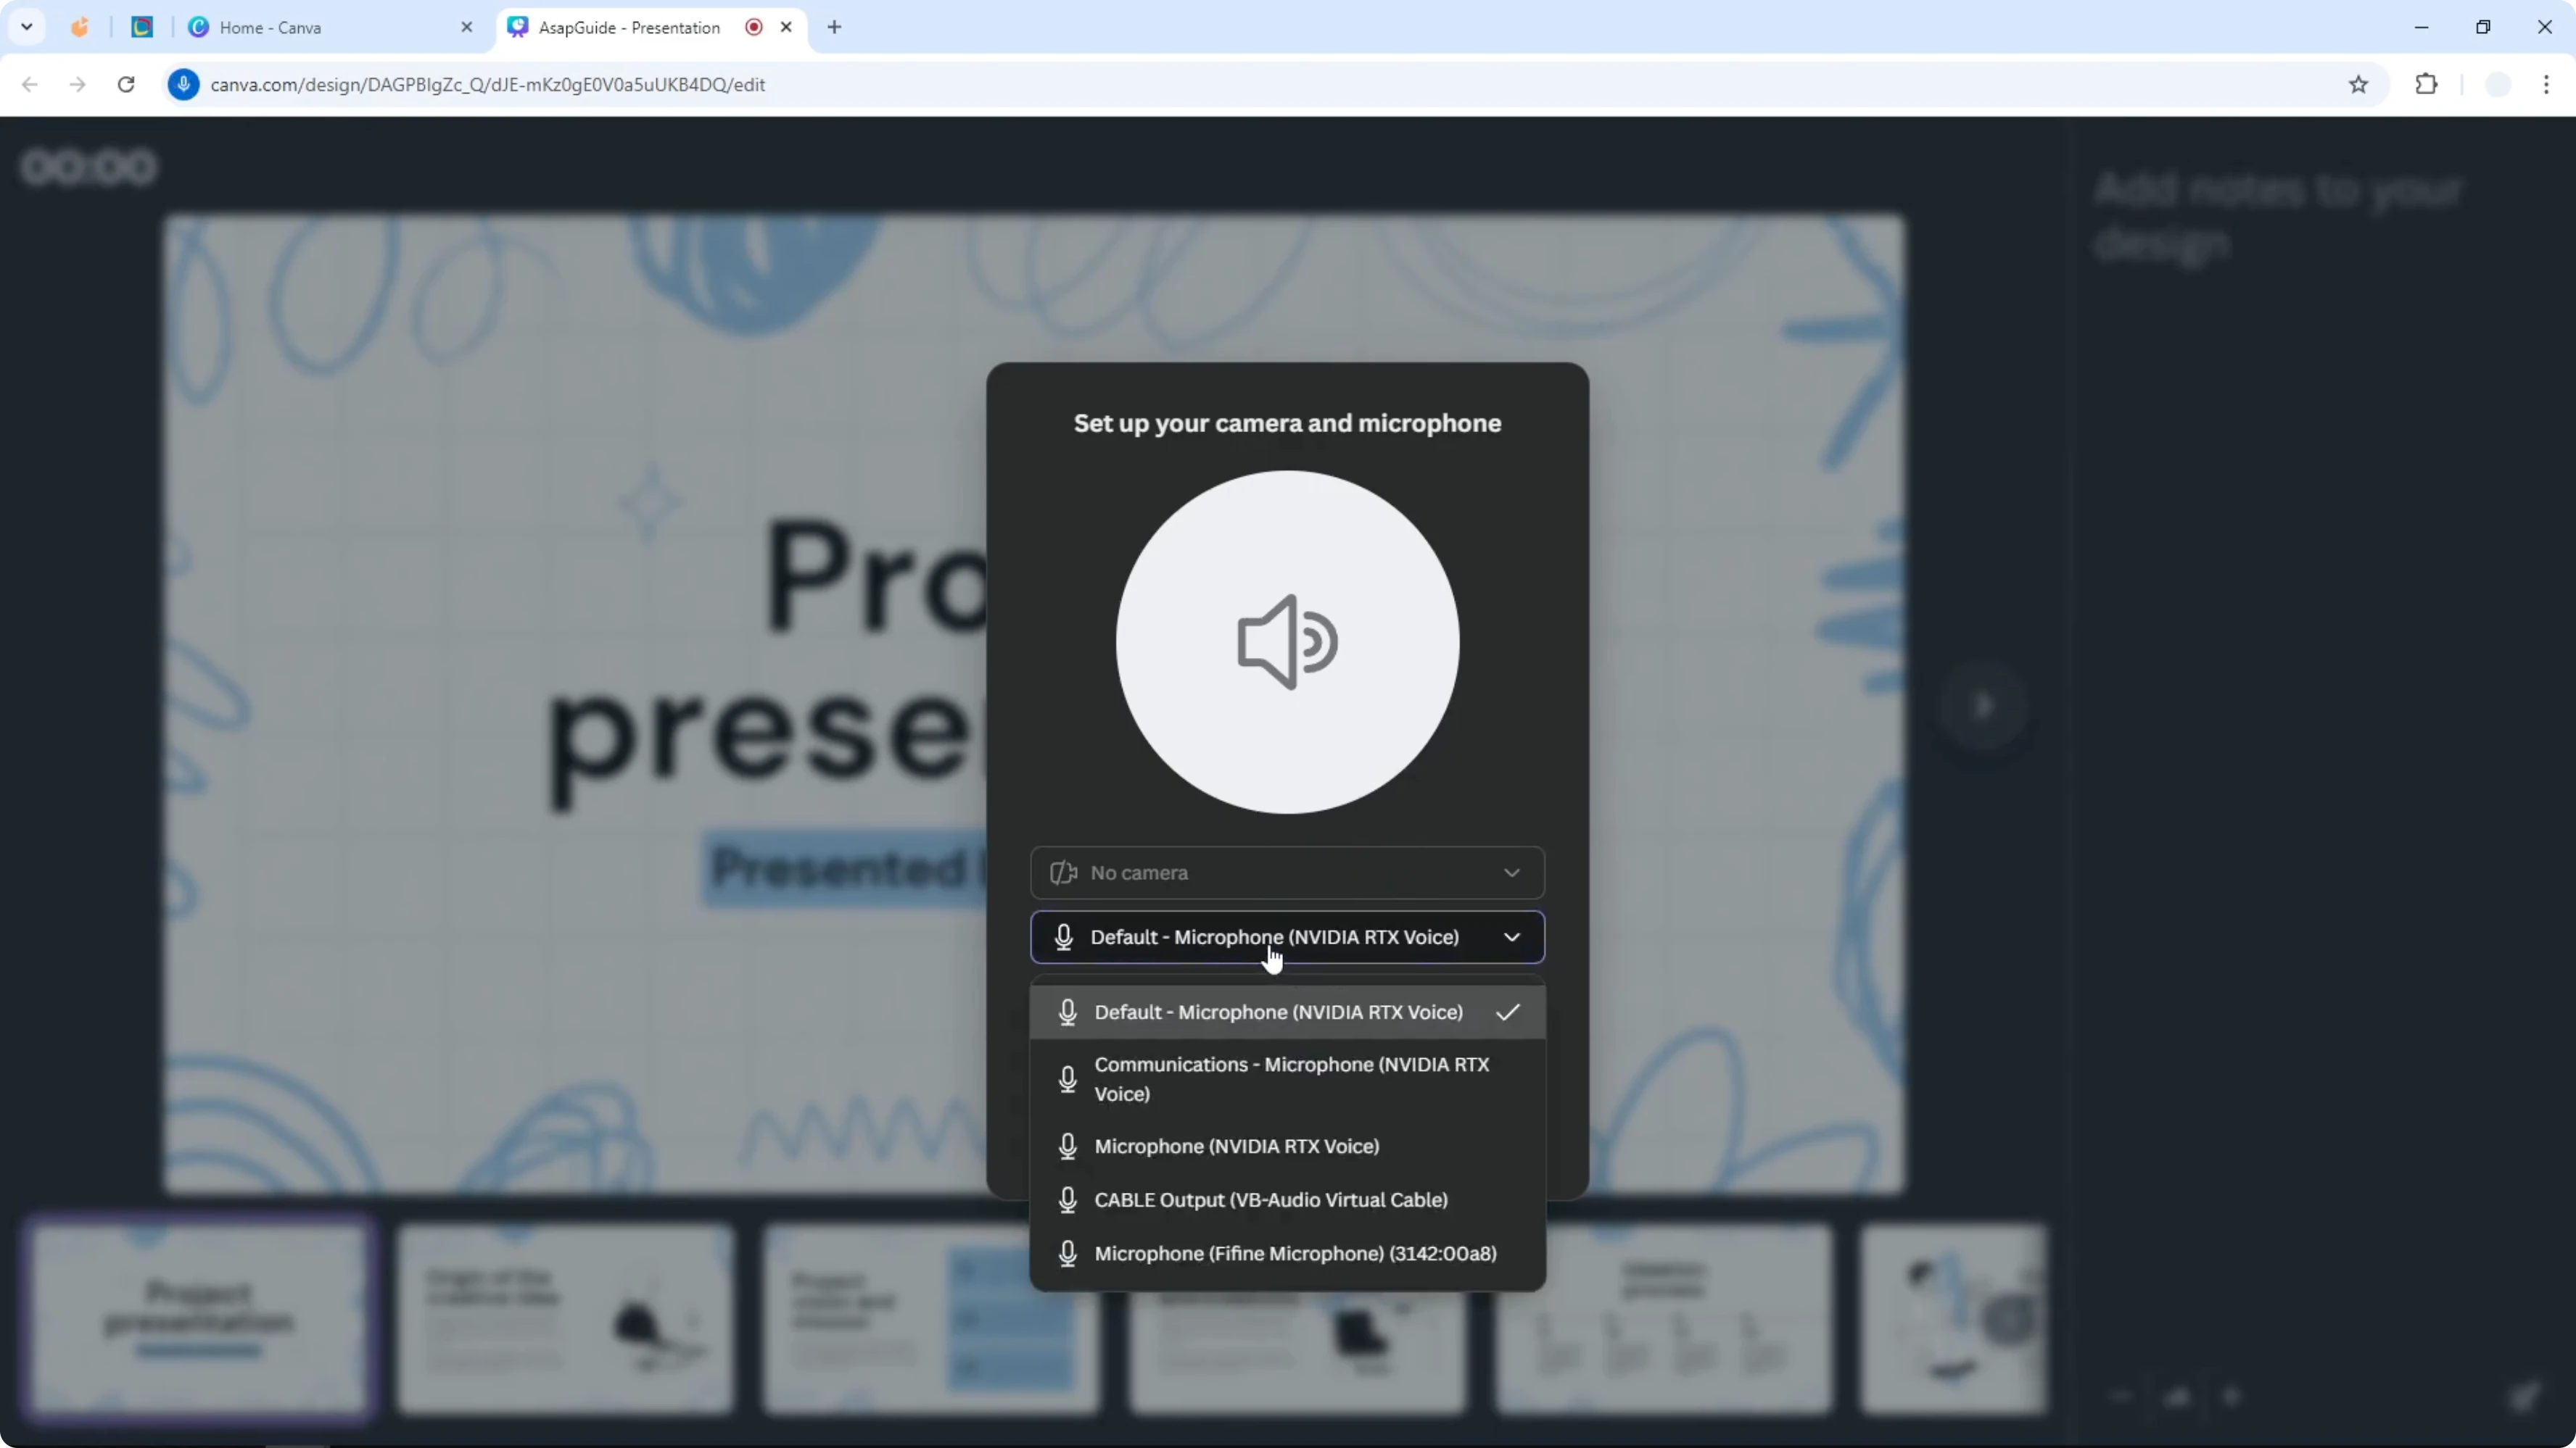Click mic icon beside CABLE Output option
This screenshot has width=2576, height=1448.
point(1068,1199)
